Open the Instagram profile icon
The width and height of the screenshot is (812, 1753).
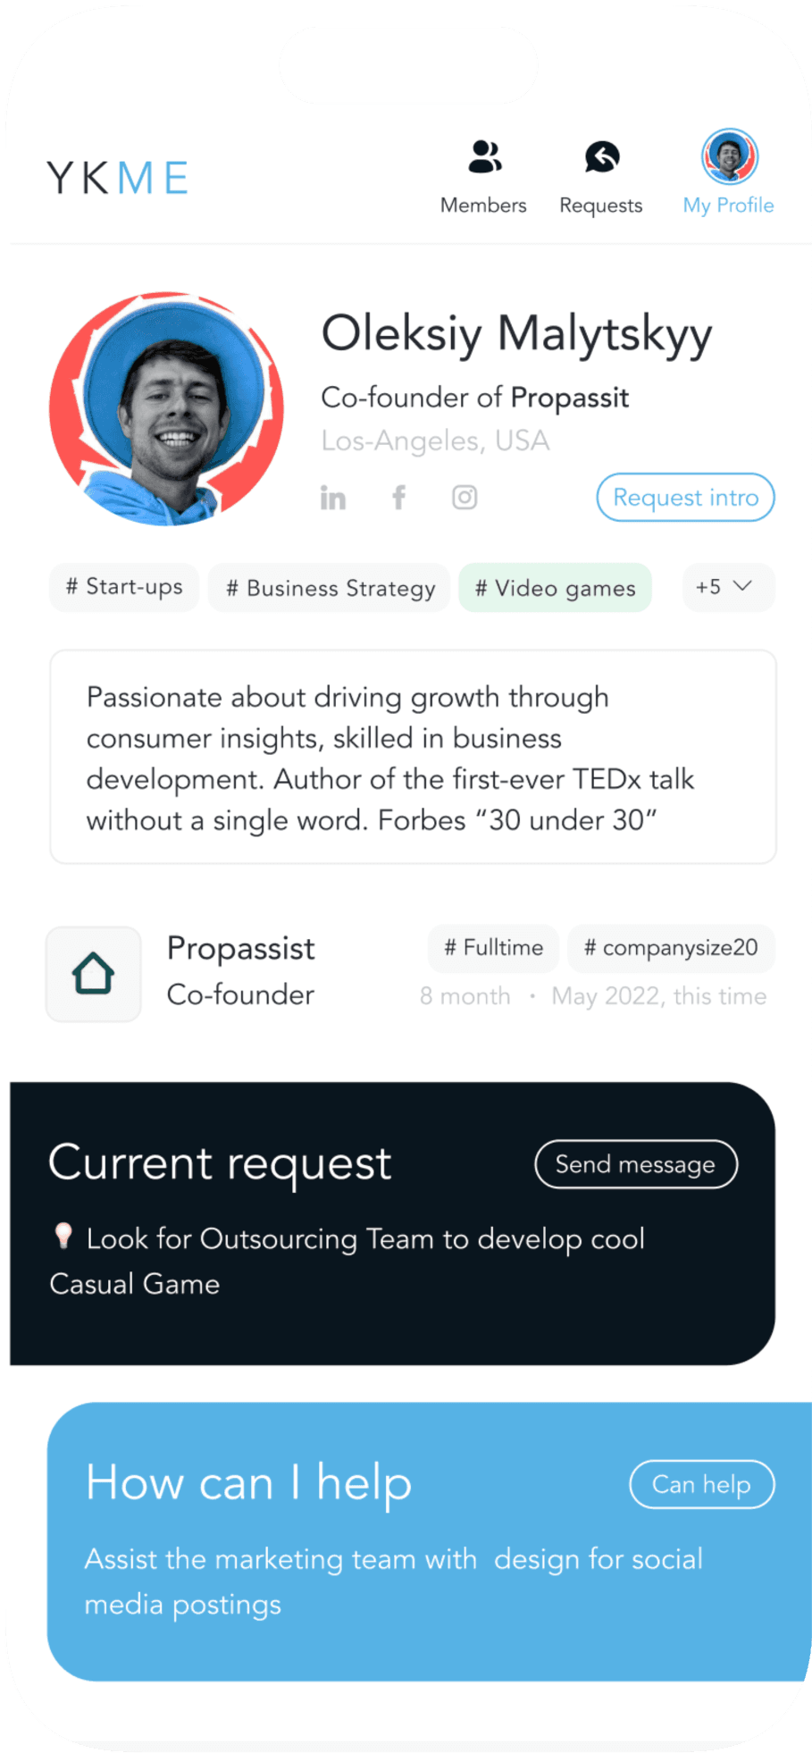465,497
